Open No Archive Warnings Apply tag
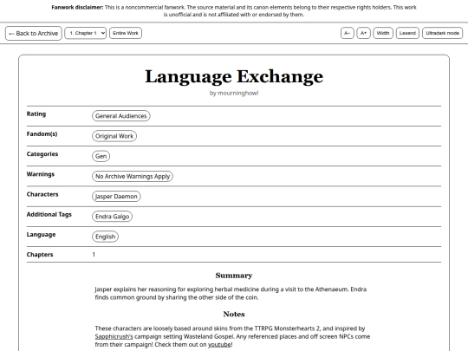Viewport: 468px width, 351px height. (x=133, y=177)
